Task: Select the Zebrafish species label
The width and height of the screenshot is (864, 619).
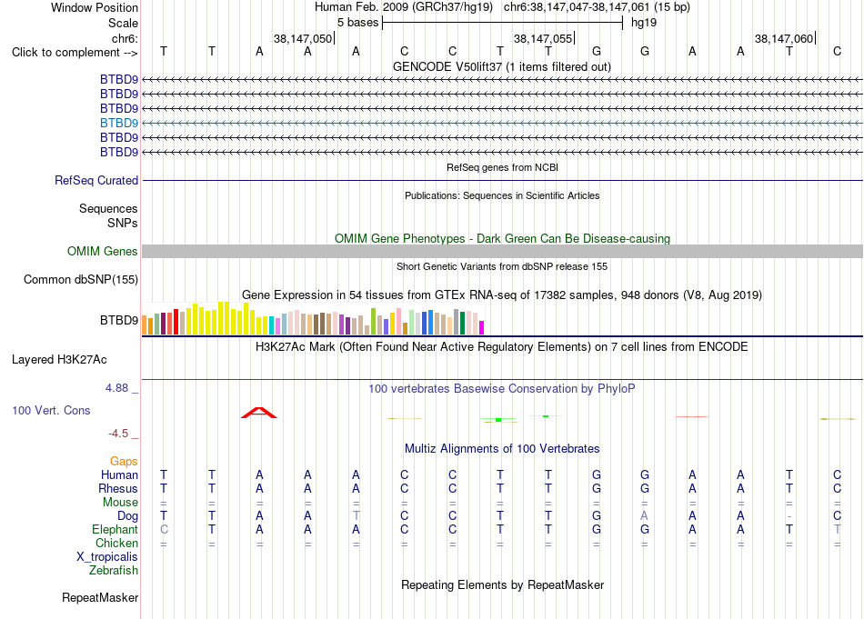Action: point(114,570)
